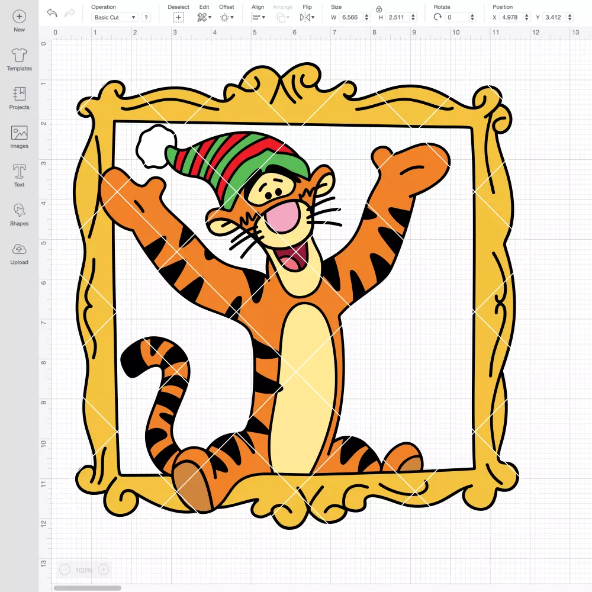Click the Undo arrow
The width and height of the screenshot is (592, 592).
point(52,13)
